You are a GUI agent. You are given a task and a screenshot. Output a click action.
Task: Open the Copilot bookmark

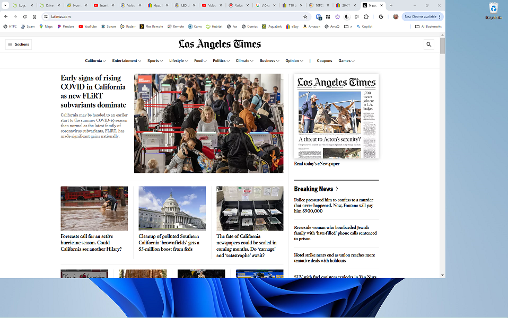365,26
